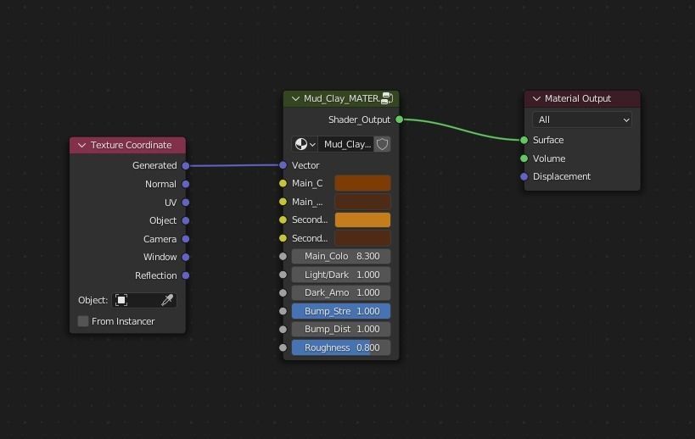695x439 pixels.
Task: Open the dark brown Second... color swatch
Action: point(362,238)
